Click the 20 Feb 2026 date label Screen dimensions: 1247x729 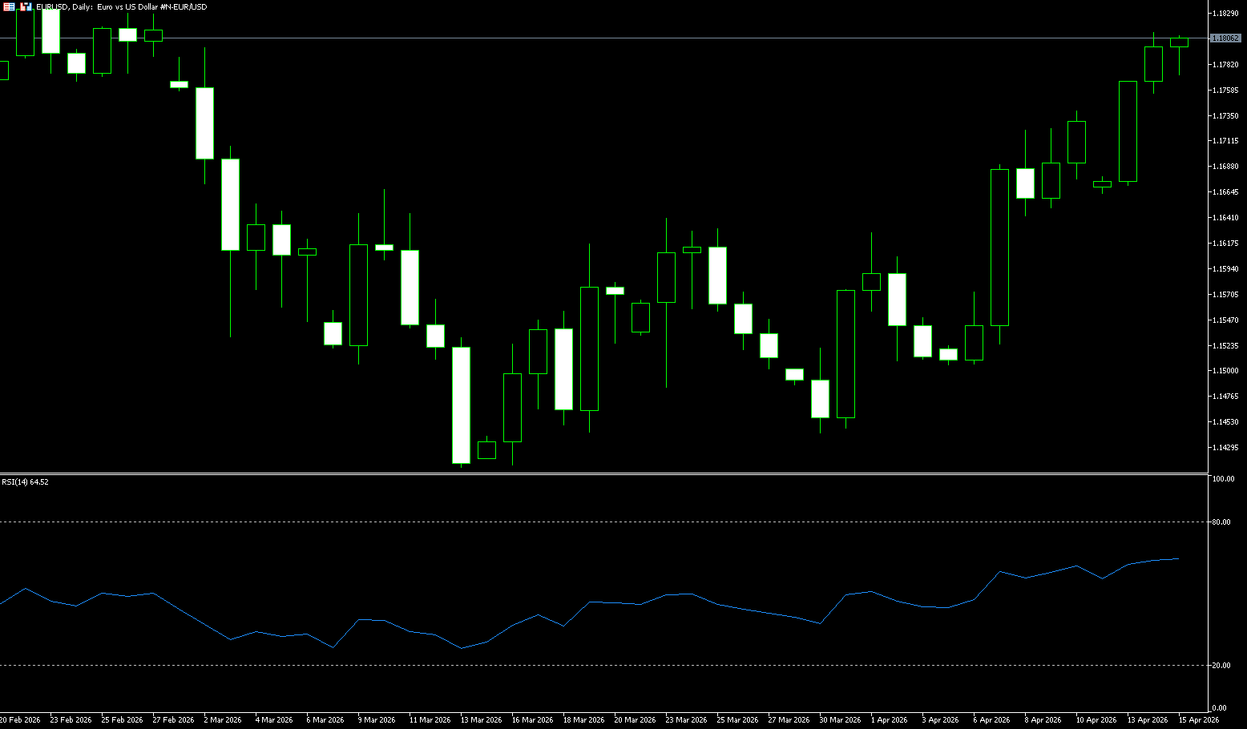pyautogui.click(x=20, y=720)
